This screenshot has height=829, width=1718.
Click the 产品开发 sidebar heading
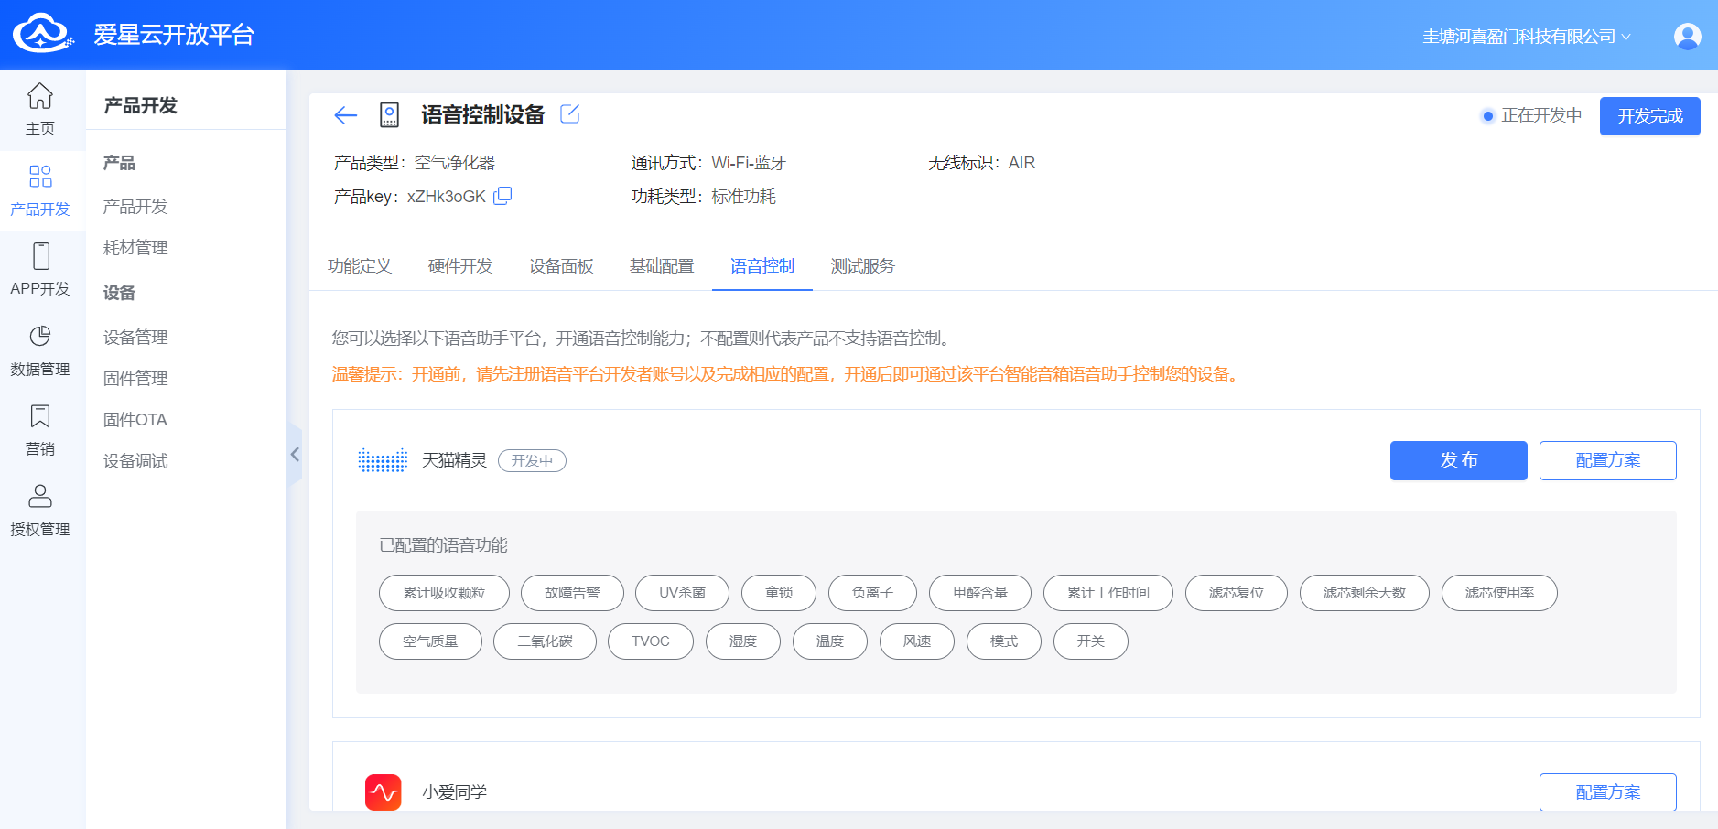point(141,105)
